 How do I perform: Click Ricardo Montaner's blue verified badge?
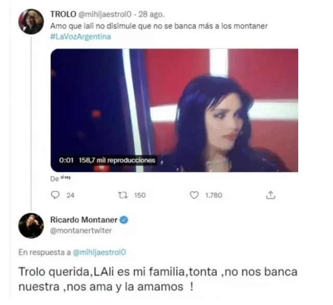click(x=124, y=220)
